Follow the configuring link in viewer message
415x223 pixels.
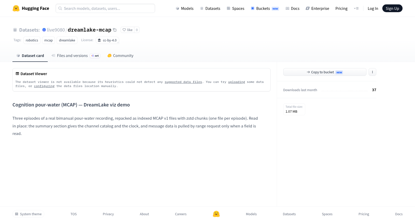pyautogui.click(x=44, y=86)
